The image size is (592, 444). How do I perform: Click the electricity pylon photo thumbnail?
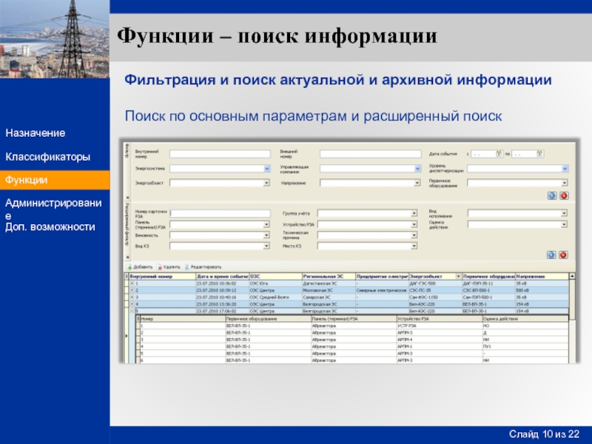click(55, 39)
